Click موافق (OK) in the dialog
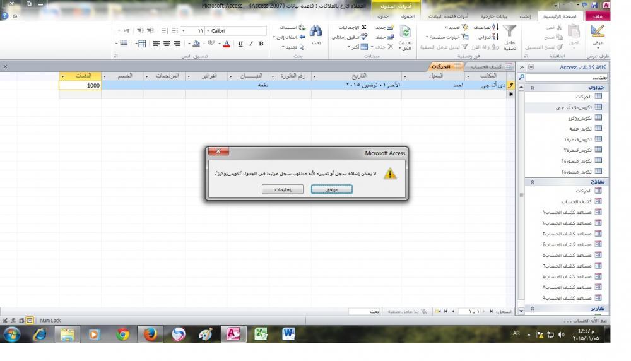 pos(332,189)
